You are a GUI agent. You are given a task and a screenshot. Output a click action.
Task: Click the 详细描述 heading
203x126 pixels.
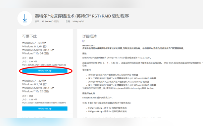(x=90, y=36)
